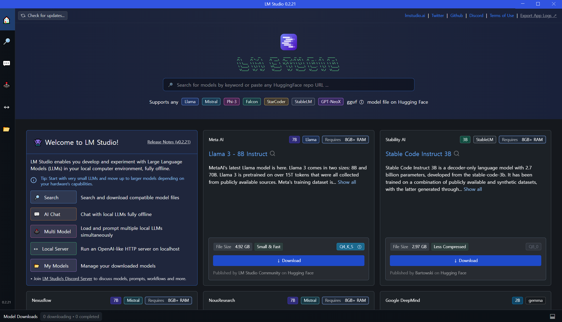The image size is (562, 322).
Task: Click the Welcome alien mascot icon
Action: click(x=38, y=142)
